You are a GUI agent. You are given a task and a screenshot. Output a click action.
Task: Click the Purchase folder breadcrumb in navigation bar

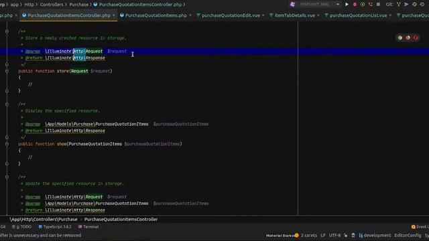[x=79, y=5]
